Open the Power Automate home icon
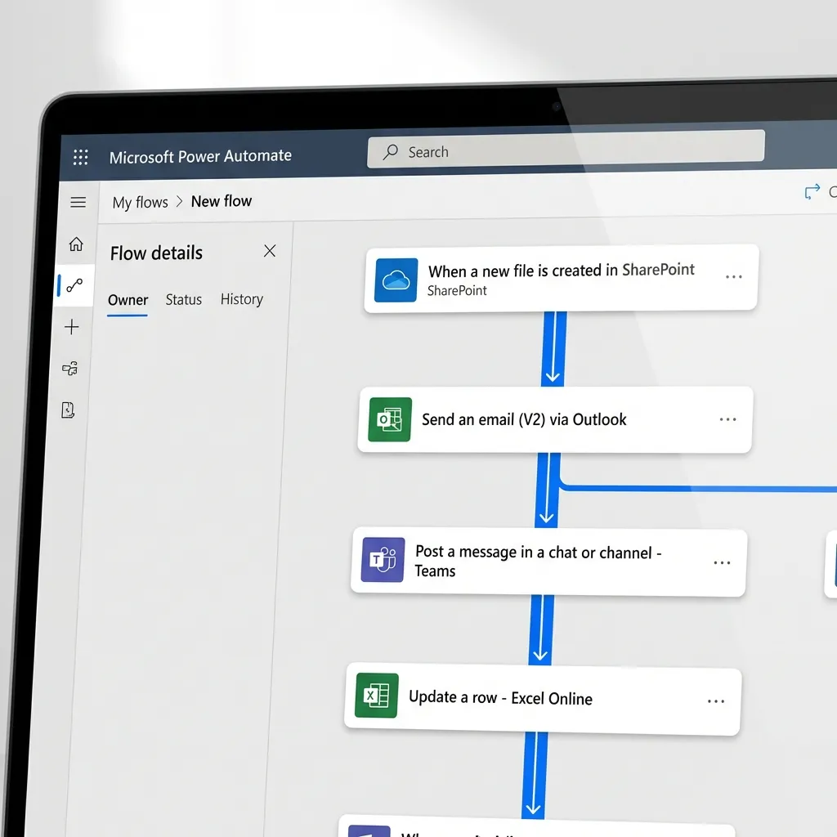The image size is (837, 837). [75, 244]
